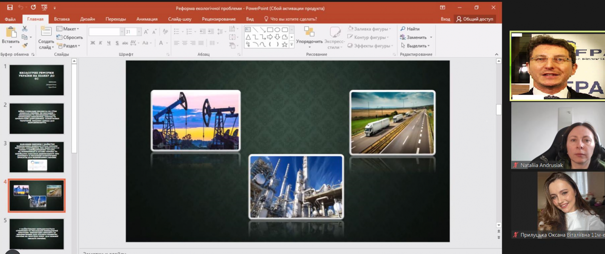Click the Заменить replace button
The height and width of the screenshot is (254, 605).
(416, 37)
